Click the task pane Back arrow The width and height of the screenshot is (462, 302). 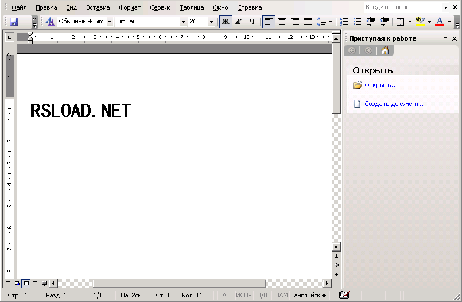pyautogui.click(x=352, y=51)
